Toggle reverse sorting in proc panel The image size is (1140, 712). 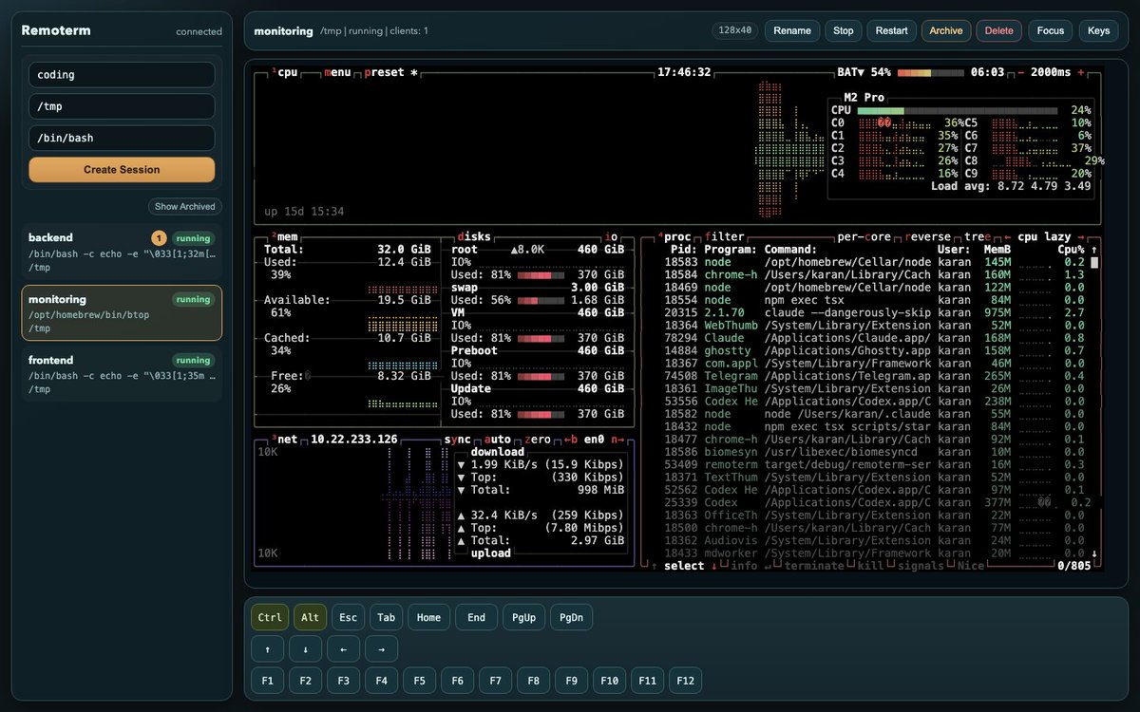pyautogui.click(x=929, y=236)
